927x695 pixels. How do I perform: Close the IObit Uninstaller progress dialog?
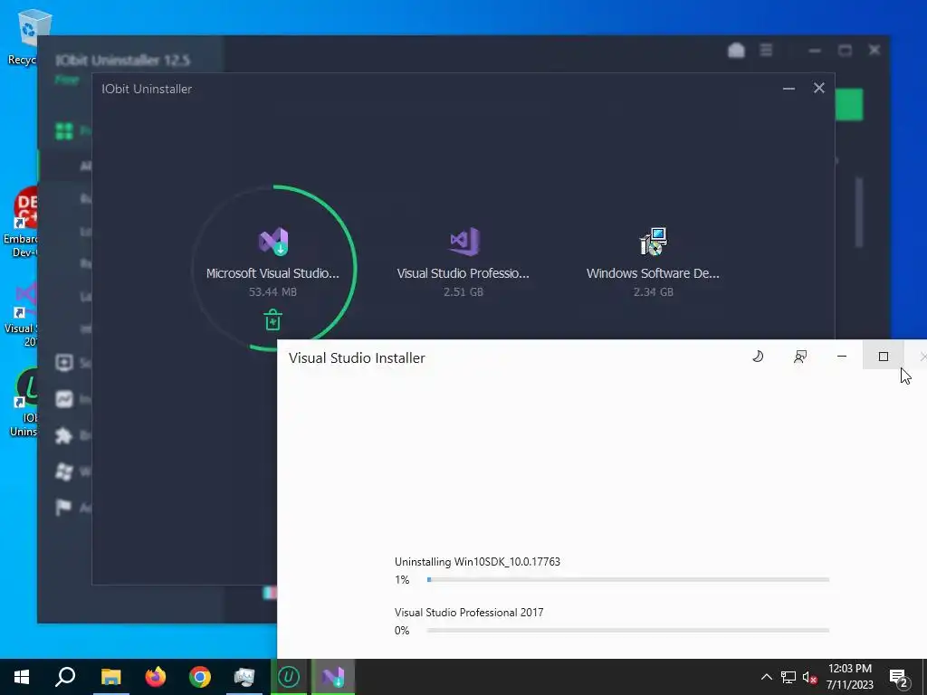[x=818, y=88]
